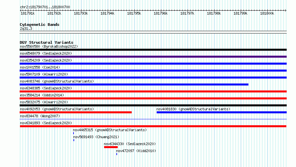This screenshot has height=167, width=296.
Task: Click the chr2:181790701..181800700 position text
Action: [x=45, y=7]
